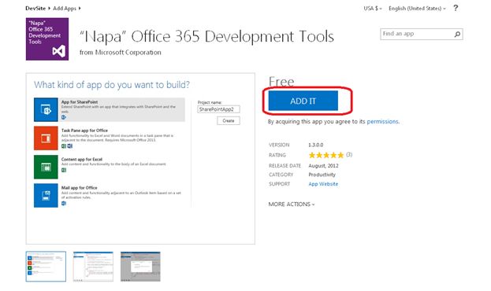The width and height of the screenshot is (491, 291).
Task: Click the 'App for SharePoint' title text
Action: pyautogui.click(x=80, y=102)
